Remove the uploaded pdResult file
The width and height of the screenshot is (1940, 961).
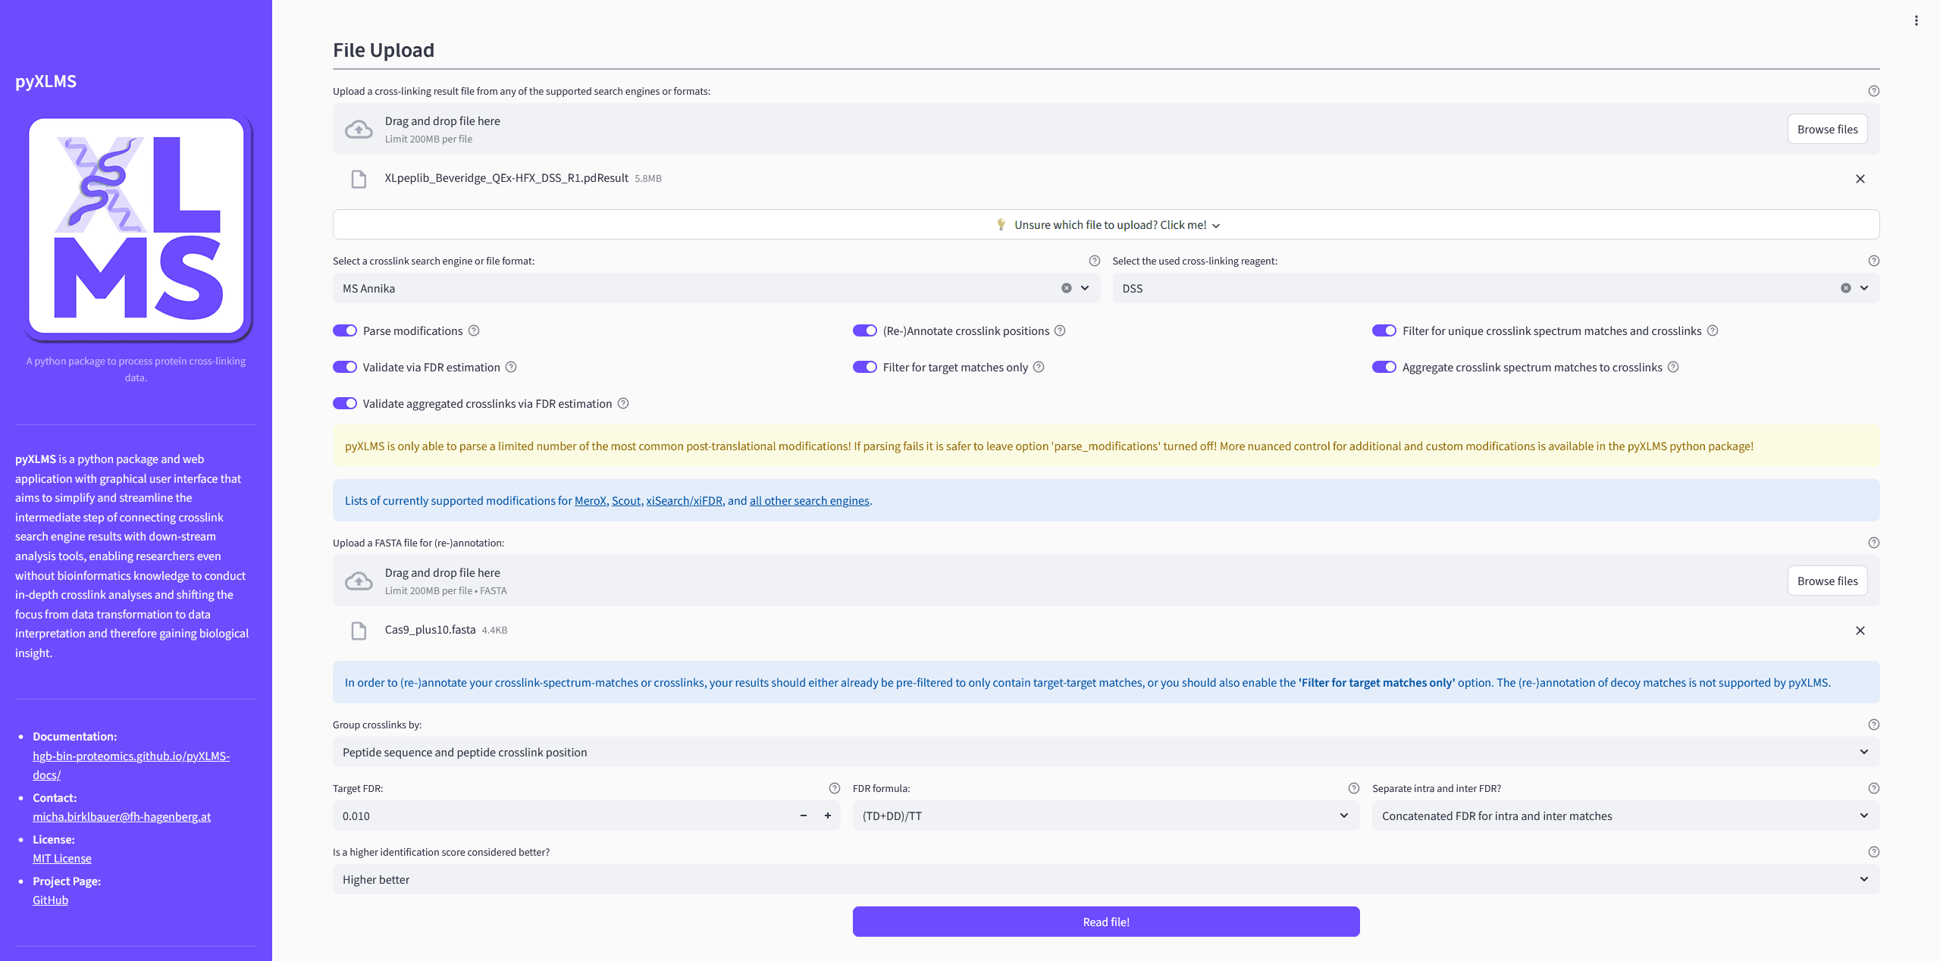point(1860,179)
